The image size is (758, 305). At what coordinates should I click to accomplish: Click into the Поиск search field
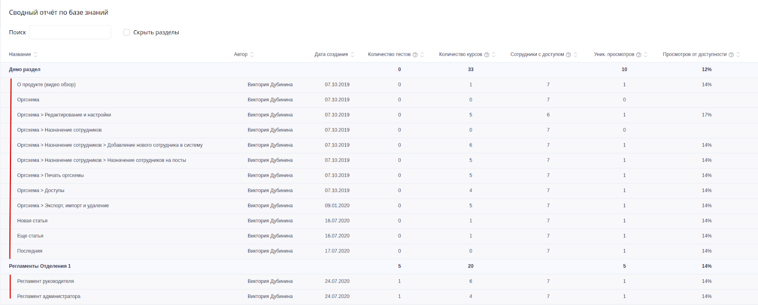[x=70, y=32]
